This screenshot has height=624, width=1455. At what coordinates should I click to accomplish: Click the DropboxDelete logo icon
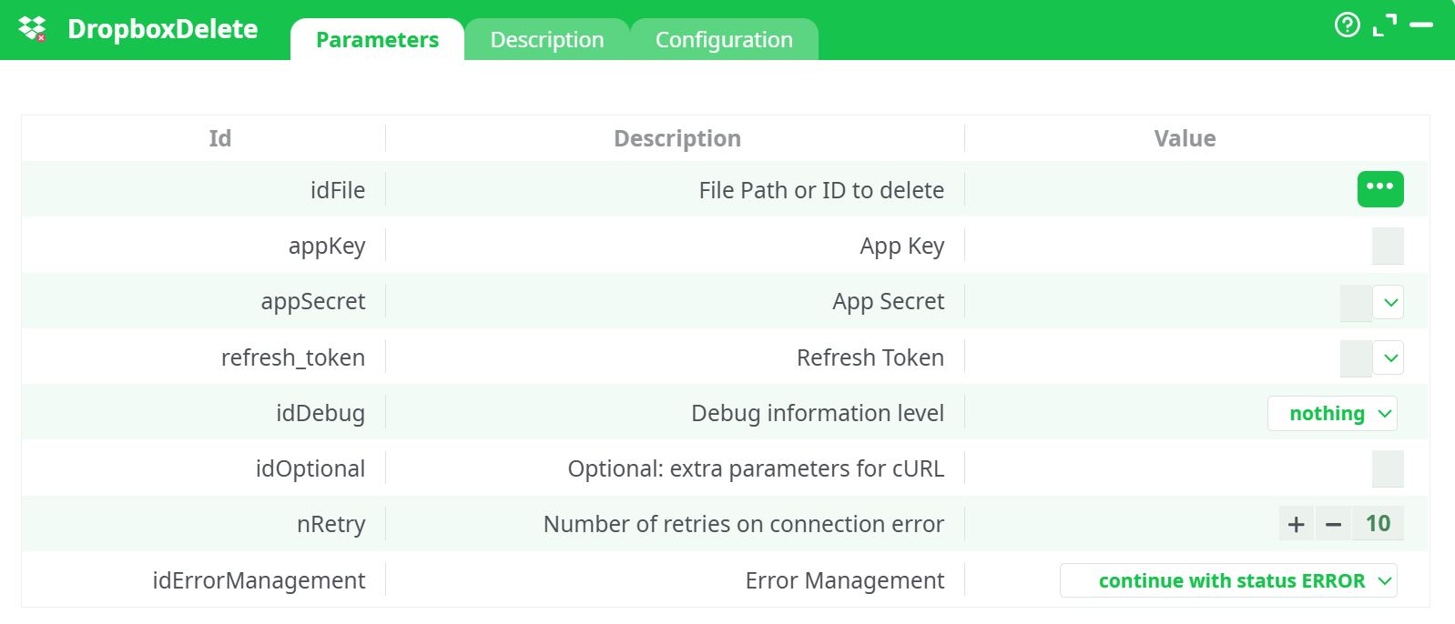[33, 29]
